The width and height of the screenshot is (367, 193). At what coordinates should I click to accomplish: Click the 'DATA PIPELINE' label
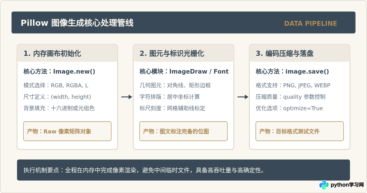[311, 23]
